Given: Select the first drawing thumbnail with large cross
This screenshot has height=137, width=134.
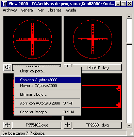Looking at the screenshot, I should [32, 39].
